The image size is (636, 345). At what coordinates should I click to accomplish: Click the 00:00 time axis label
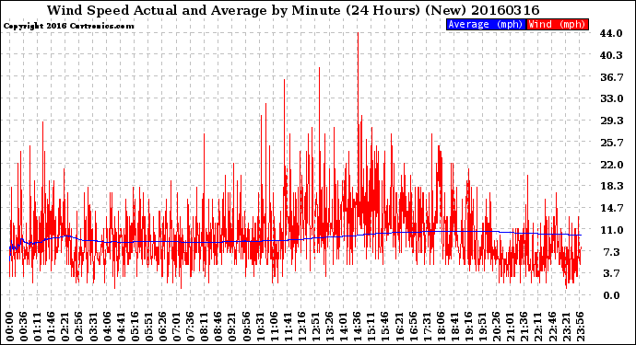click(x=10, y=327)
